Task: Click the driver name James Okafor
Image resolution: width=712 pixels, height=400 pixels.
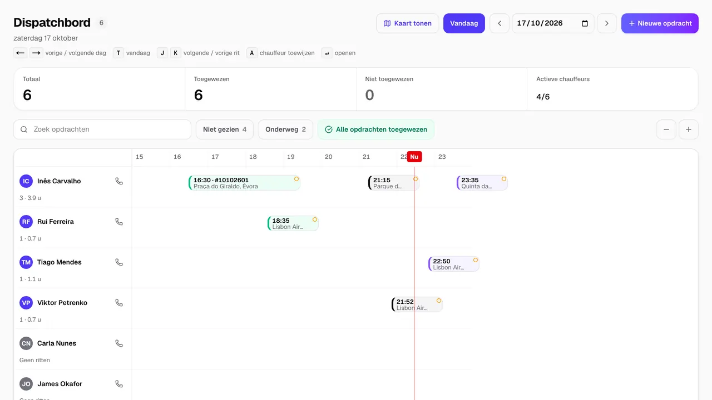Action: [60, 384]
